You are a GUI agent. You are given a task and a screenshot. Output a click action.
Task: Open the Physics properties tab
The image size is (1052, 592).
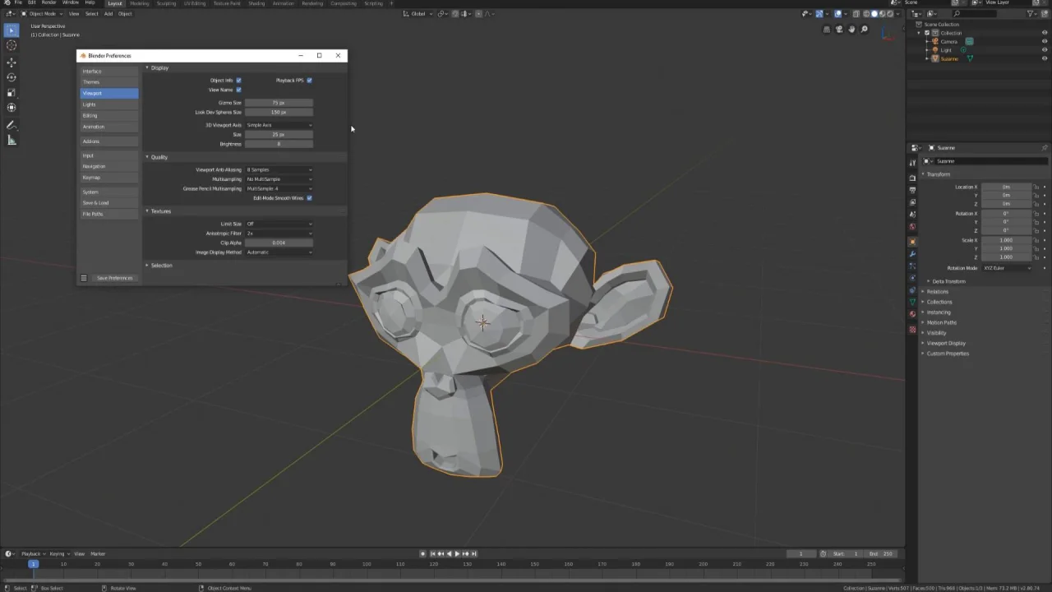912,278
